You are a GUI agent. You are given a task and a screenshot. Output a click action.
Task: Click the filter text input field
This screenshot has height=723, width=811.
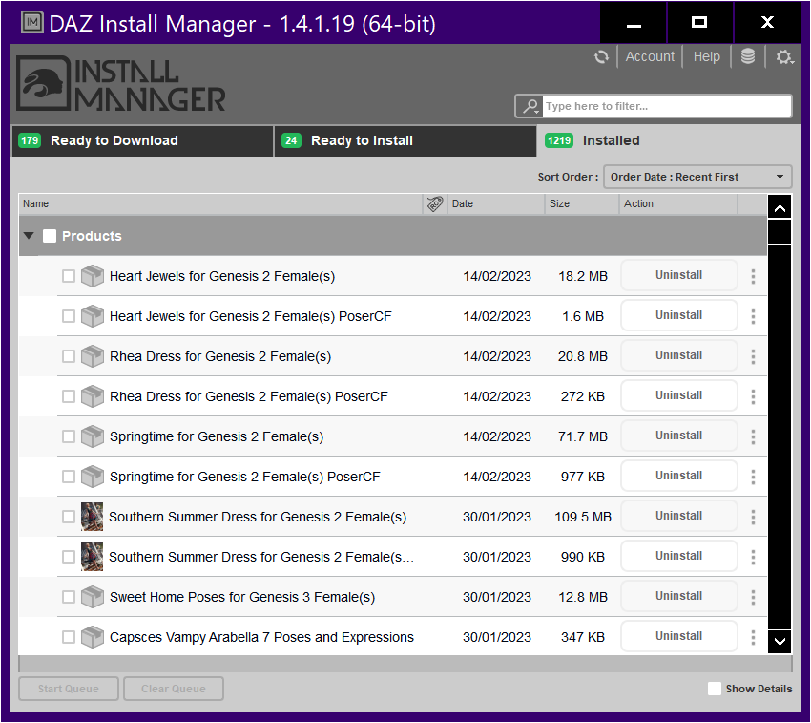pyautogui.click(x=666, y=106)
